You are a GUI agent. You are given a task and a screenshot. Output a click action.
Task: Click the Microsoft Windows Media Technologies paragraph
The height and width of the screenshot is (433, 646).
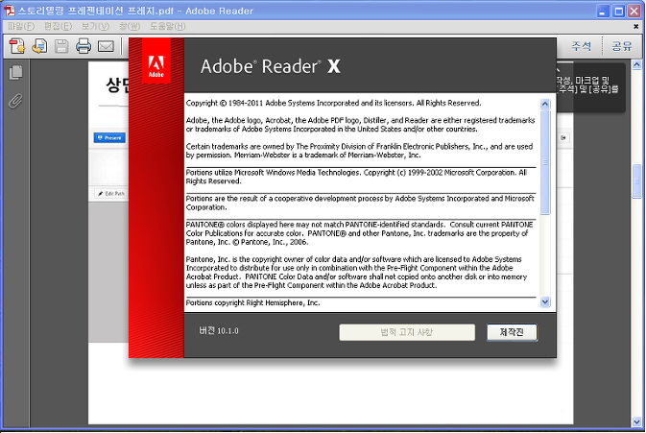(356, 177)
